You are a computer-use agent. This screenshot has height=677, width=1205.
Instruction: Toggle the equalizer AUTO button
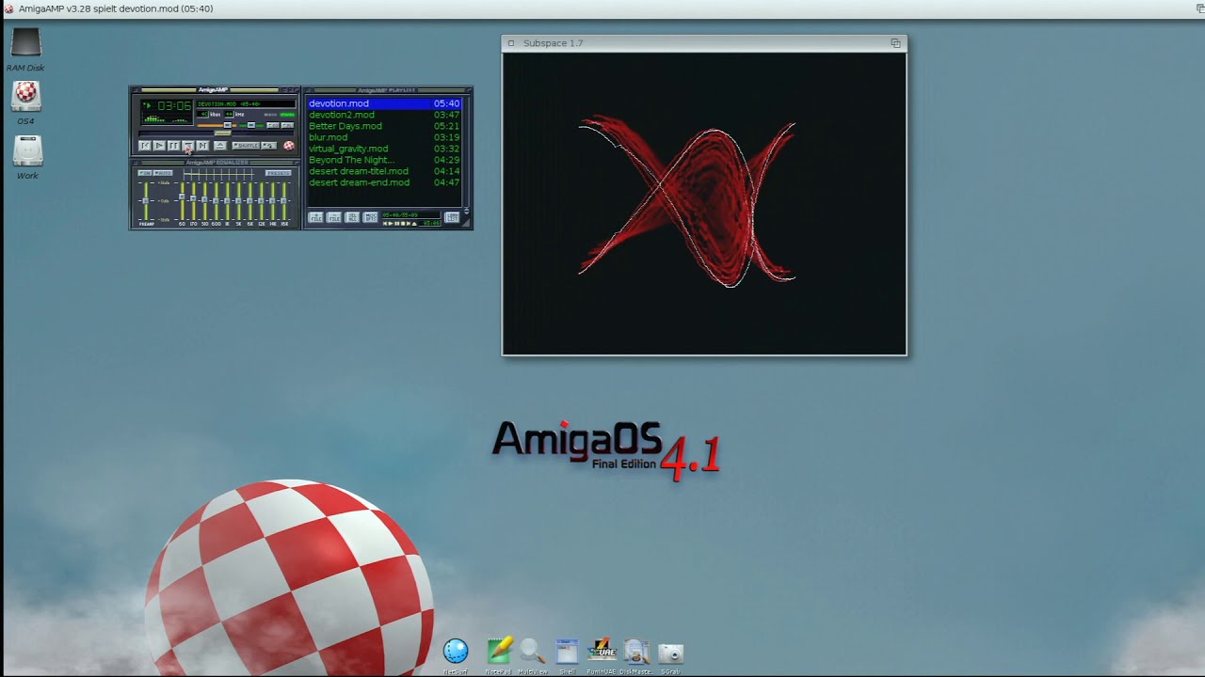tap(163, 173)
